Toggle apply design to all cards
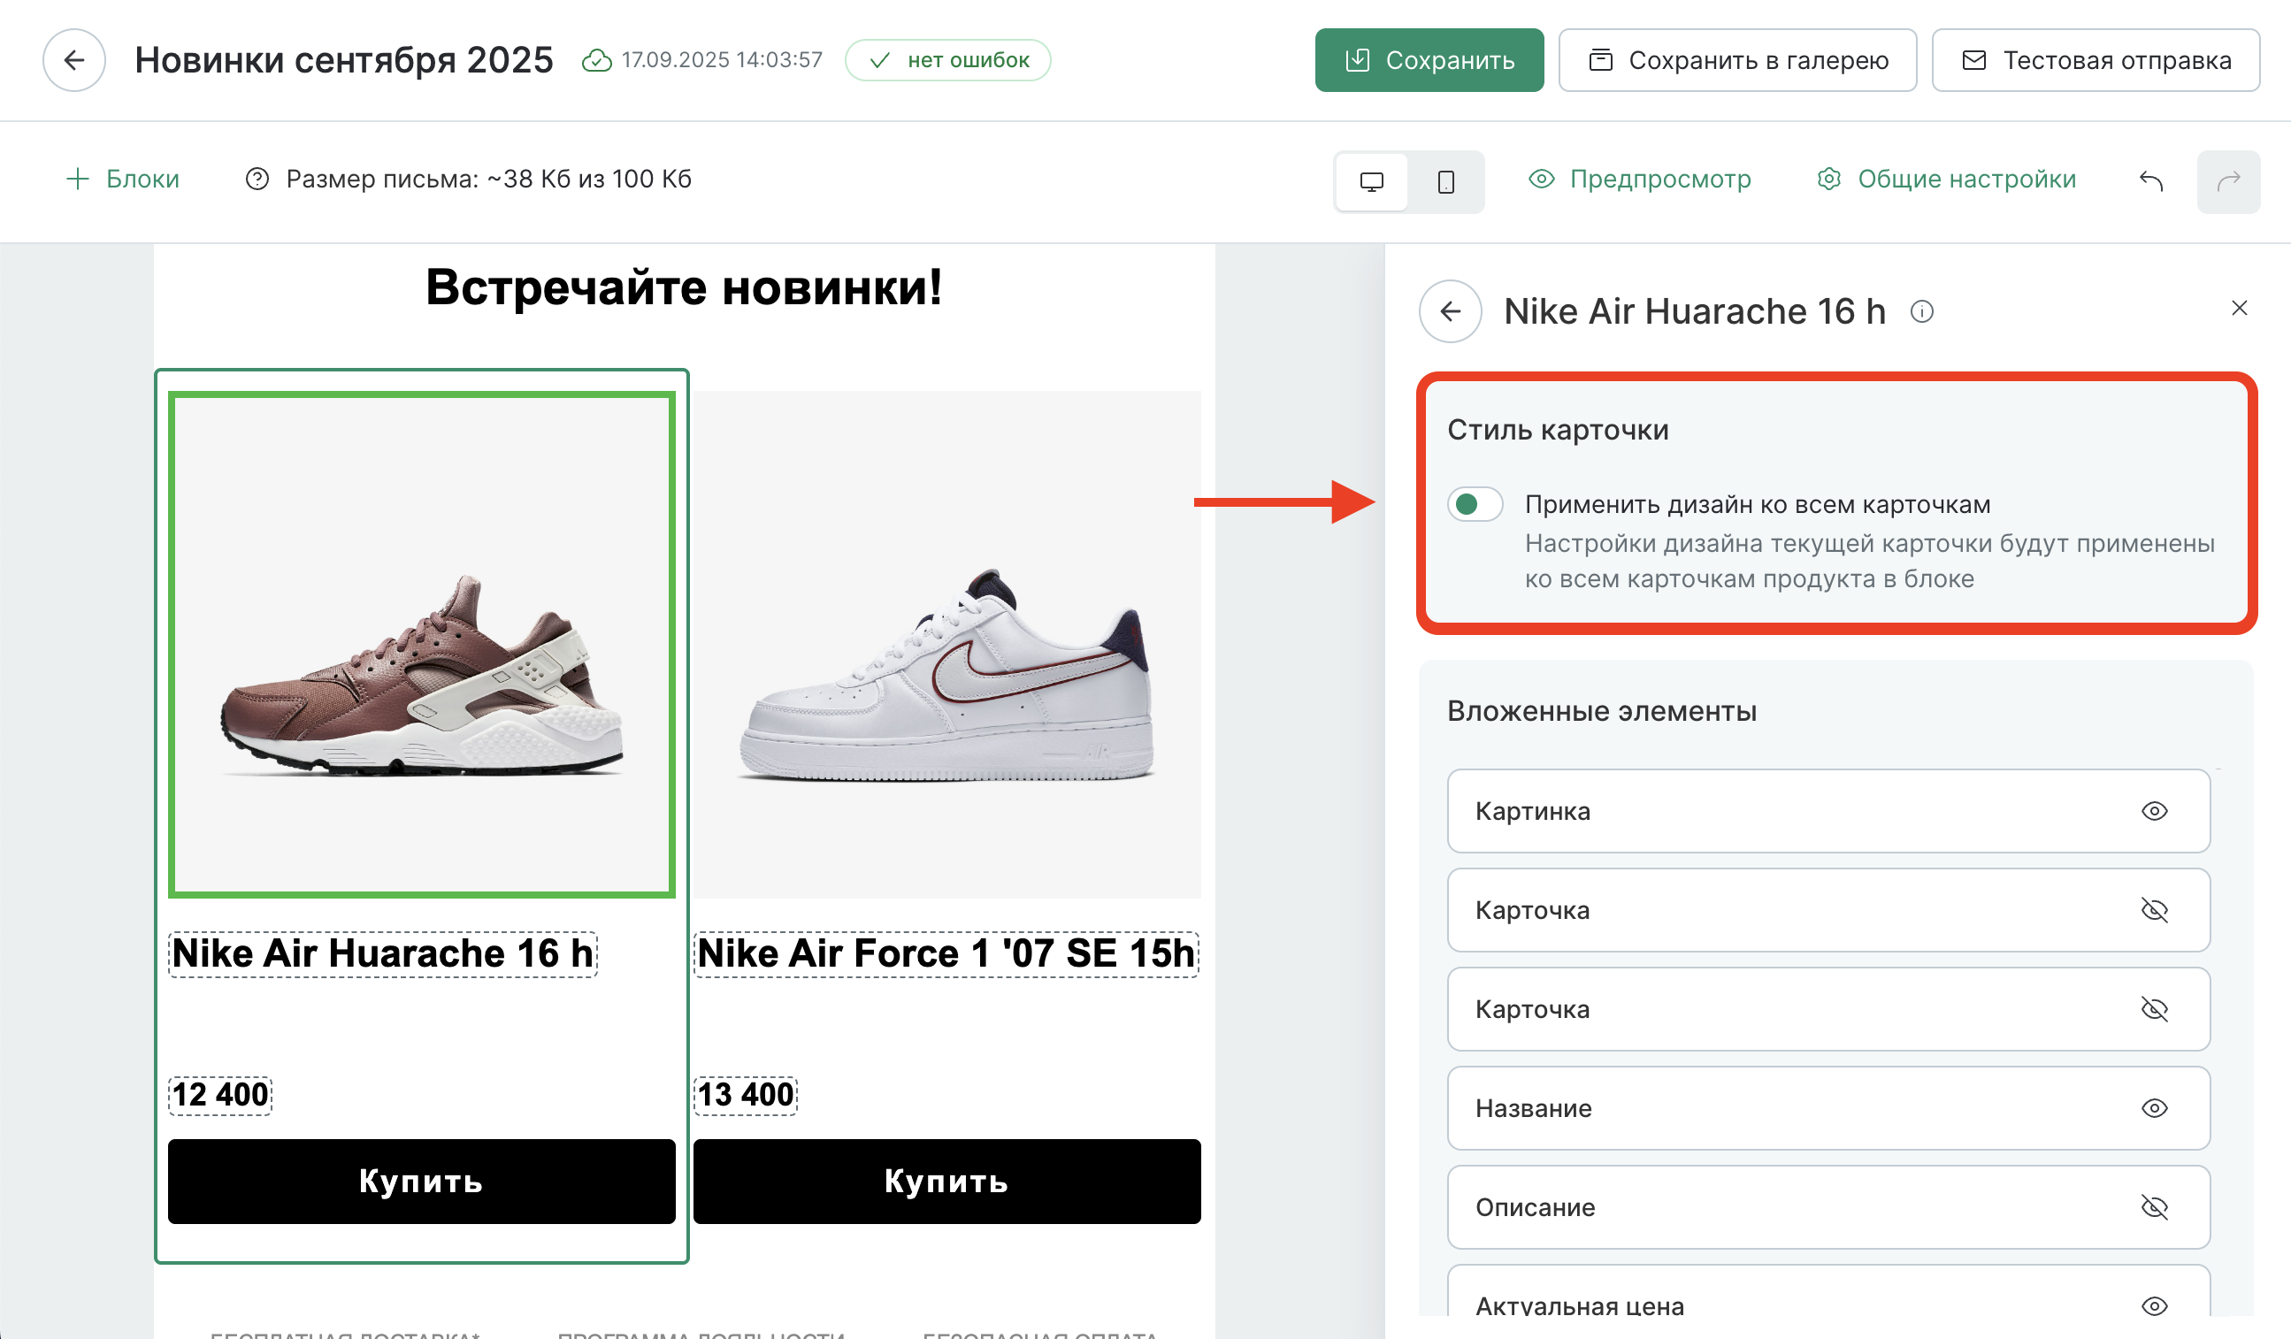The width and height of the screenshot is (2291, 1339). pos(1475,504)
